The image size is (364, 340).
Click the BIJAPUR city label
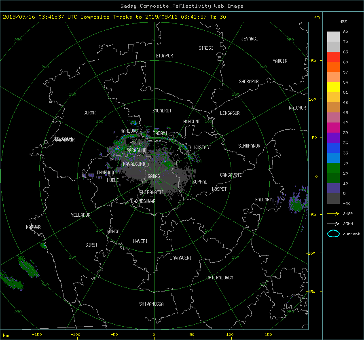(164, 56)
